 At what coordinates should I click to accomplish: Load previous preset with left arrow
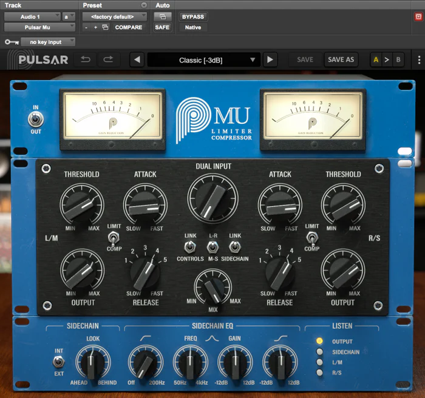(x=137, y=59)
